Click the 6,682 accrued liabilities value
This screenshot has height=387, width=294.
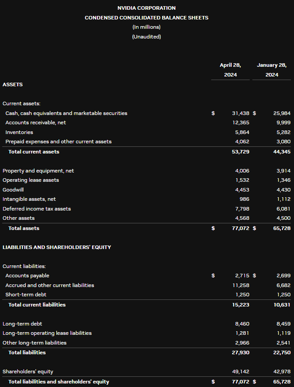click(283, 285)
